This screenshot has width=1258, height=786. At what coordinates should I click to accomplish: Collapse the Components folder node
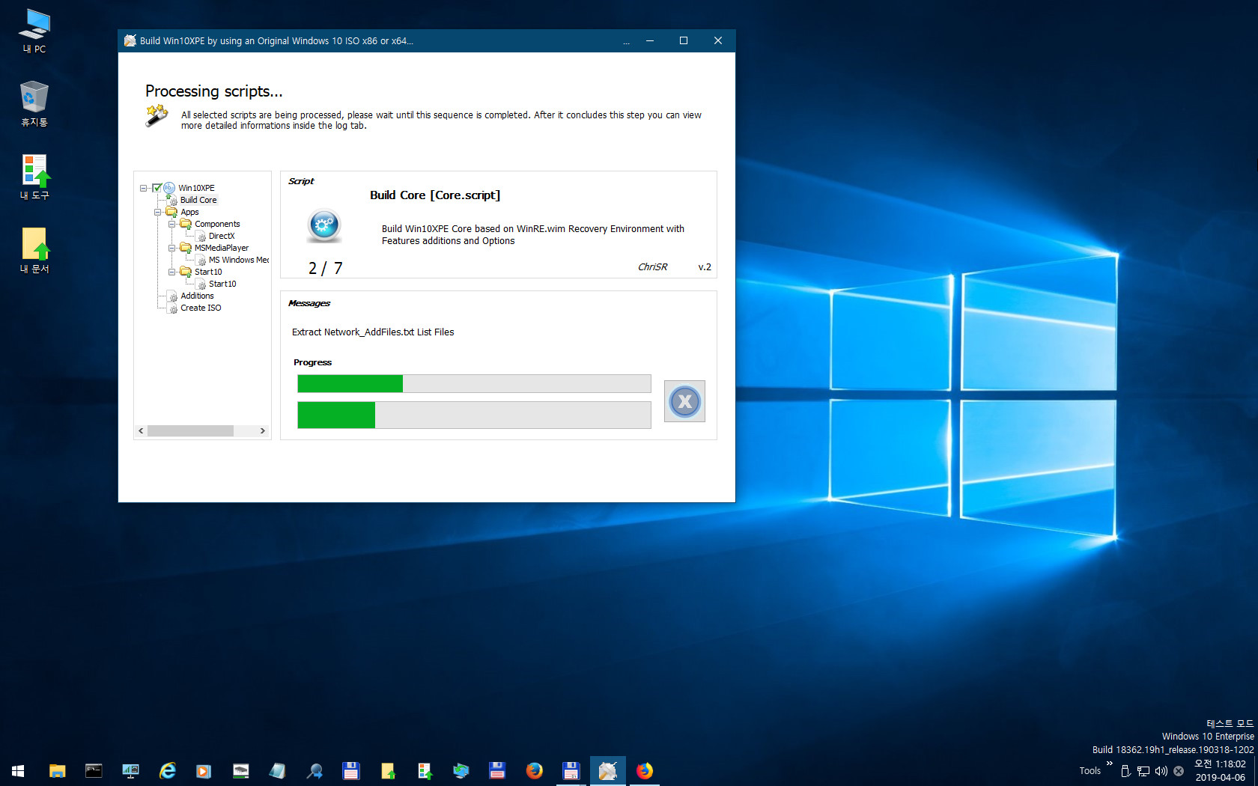(171, 224)
